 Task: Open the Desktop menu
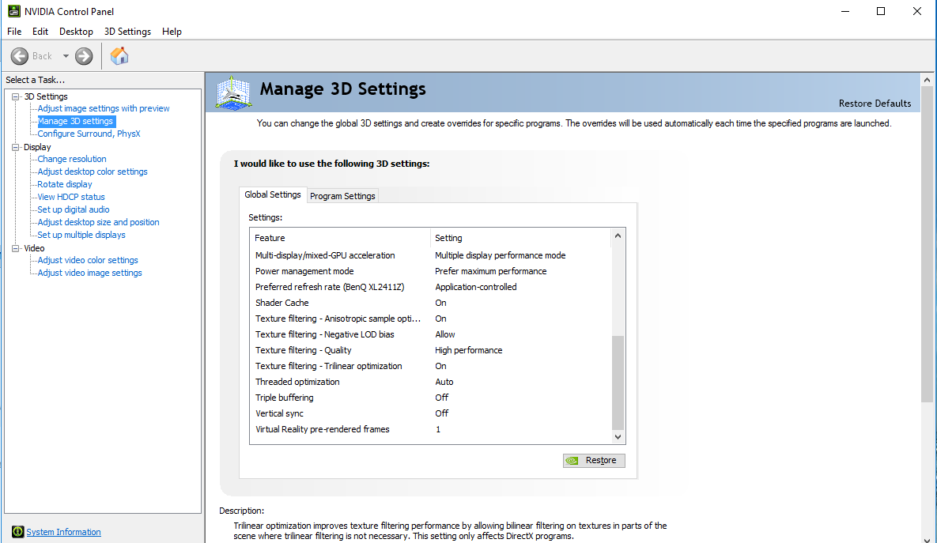pos(76,32)
